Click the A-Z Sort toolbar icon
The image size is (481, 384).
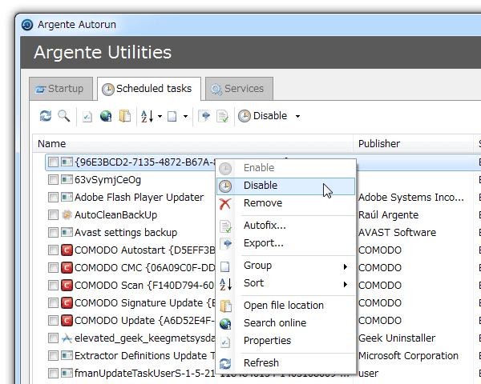click(148, 116)
